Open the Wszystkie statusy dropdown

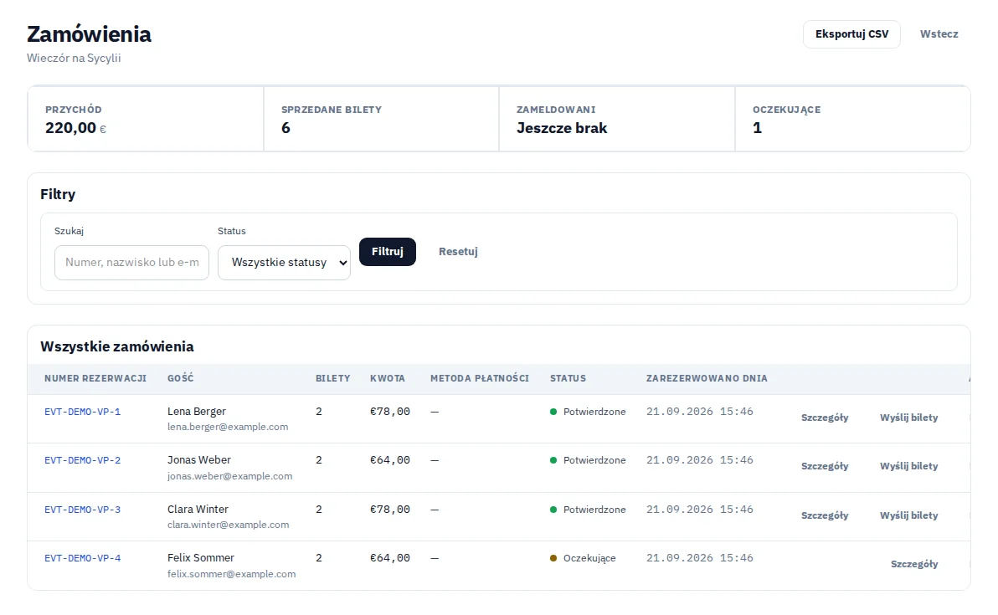(284, 263)
